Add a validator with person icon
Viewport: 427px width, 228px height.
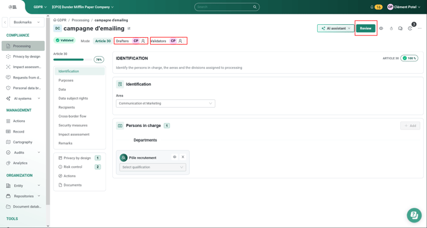click(180, 41)
